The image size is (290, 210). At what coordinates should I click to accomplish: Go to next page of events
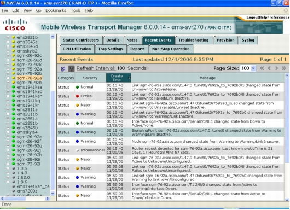(x=276, y=68)
